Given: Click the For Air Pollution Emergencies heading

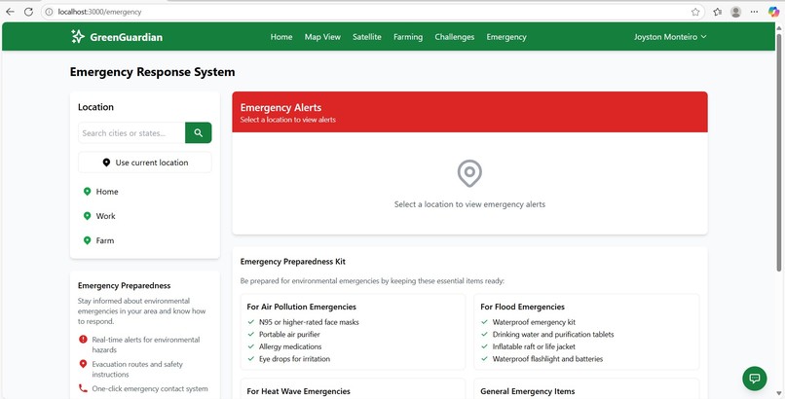Looking at the screenshot, I should pos(301,307).
